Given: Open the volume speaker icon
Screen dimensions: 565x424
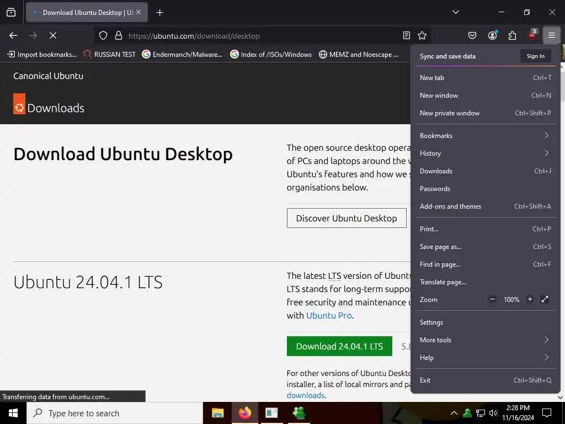Looking at the screenshot, I should (x=493, y=413).
